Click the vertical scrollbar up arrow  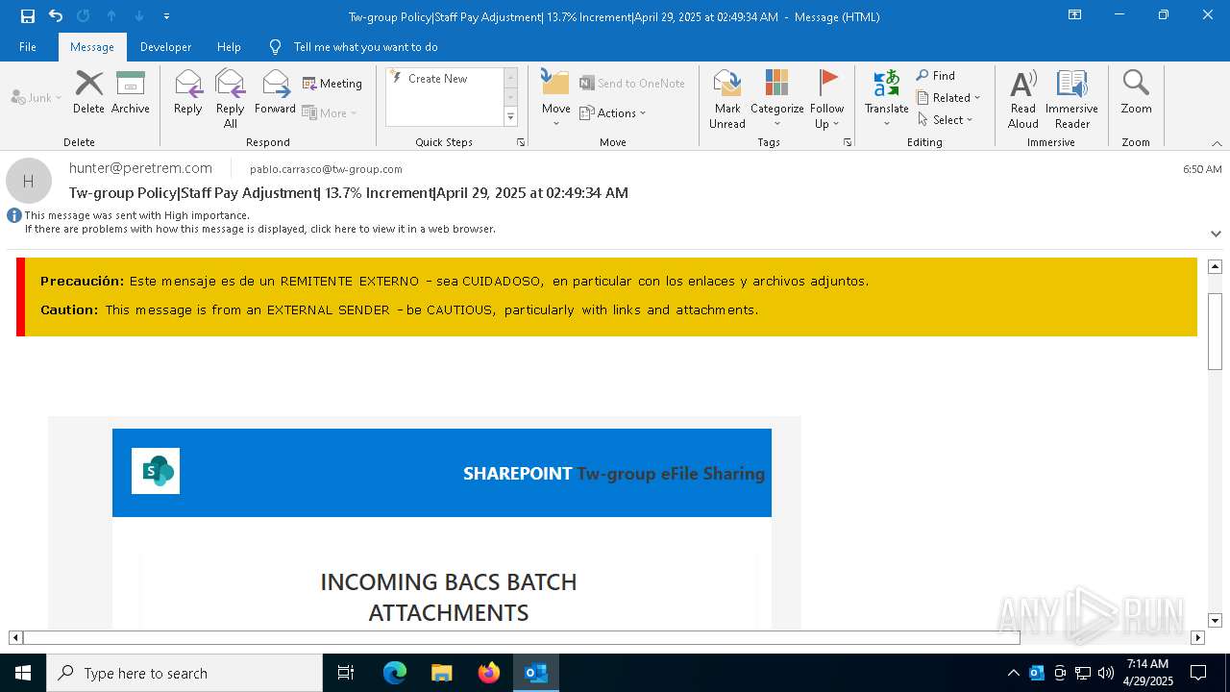point(1215,266)
